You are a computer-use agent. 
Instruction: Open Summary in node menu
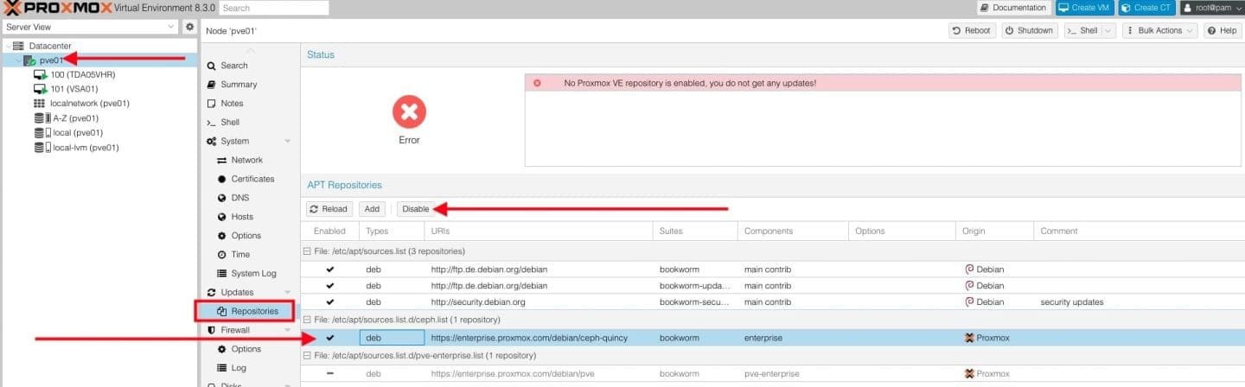pos(239,85)
